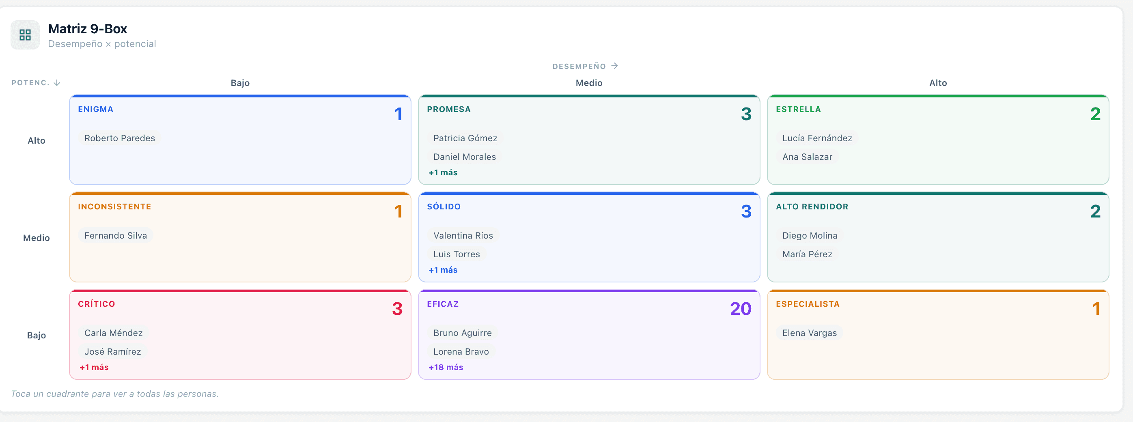Expand the '+1 más' link in Promesa
This screenshot has height=422, width=1133.
[x=443, y=172]
